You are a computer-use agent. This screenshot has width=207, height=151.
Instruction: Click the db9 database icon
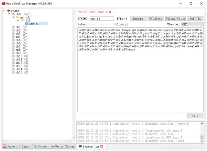coord(13,53)
